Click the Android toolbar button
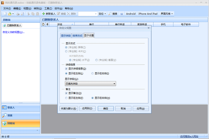 tap(131, 14)
